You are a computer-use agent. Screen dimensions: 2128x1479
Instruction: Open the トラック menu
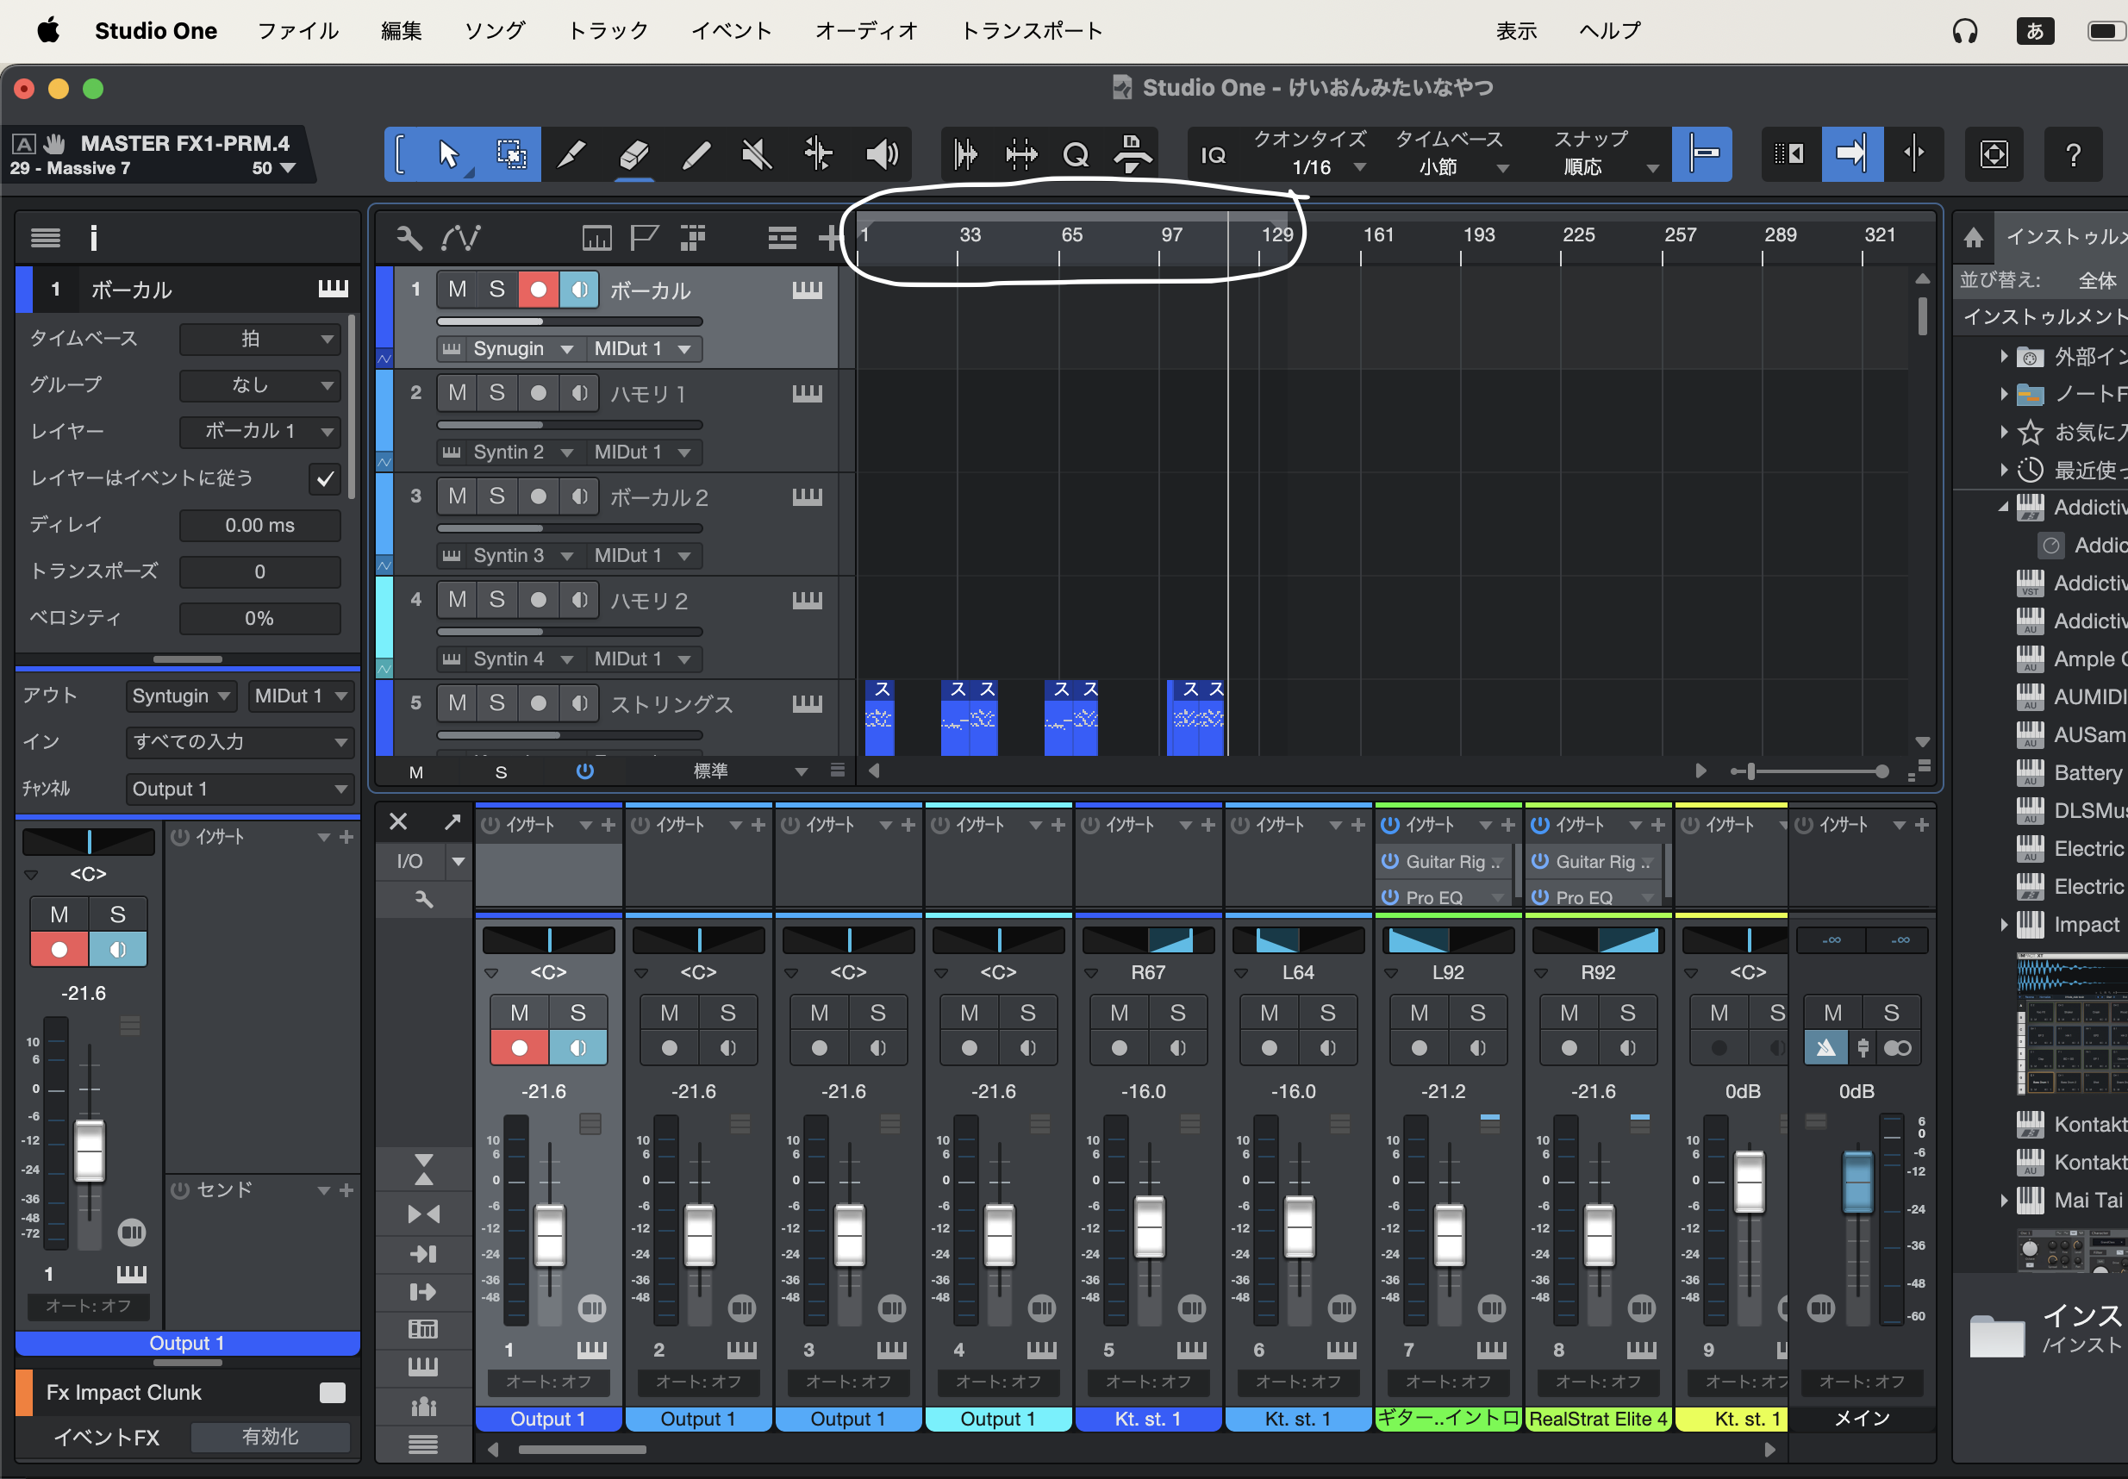click(606, 29)
